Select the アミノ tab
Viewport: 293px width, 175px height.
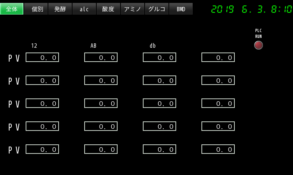(x=133, y=9)
